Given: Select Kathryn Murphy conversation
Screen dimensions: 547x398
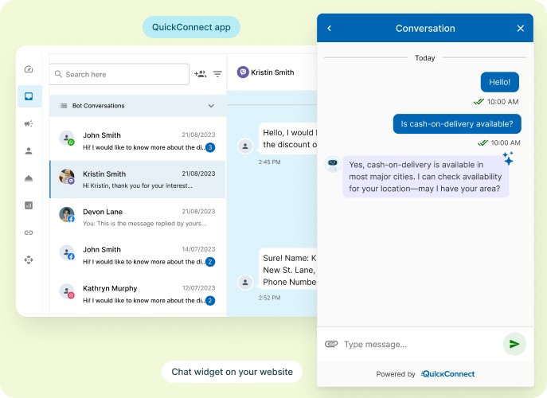Looking at the screenshot, I should 138,294.
